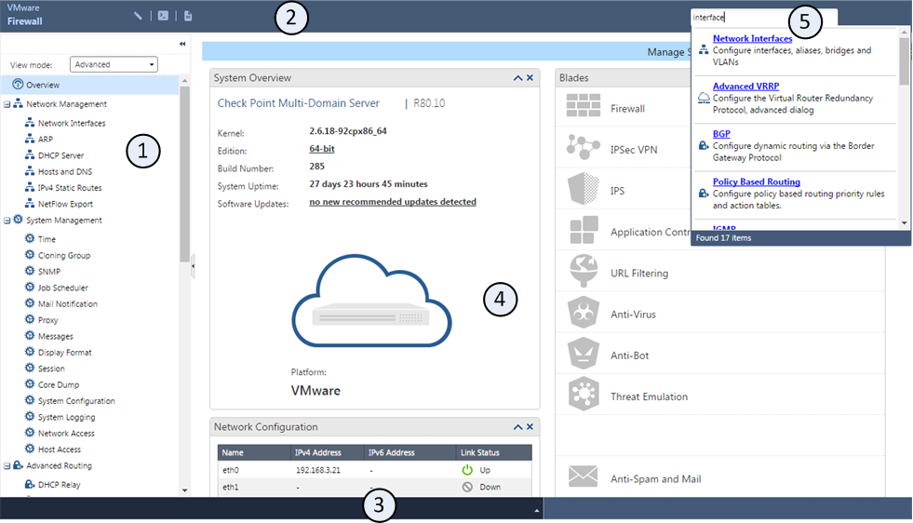Click the configuration lock pencil icon

[138, 16]
